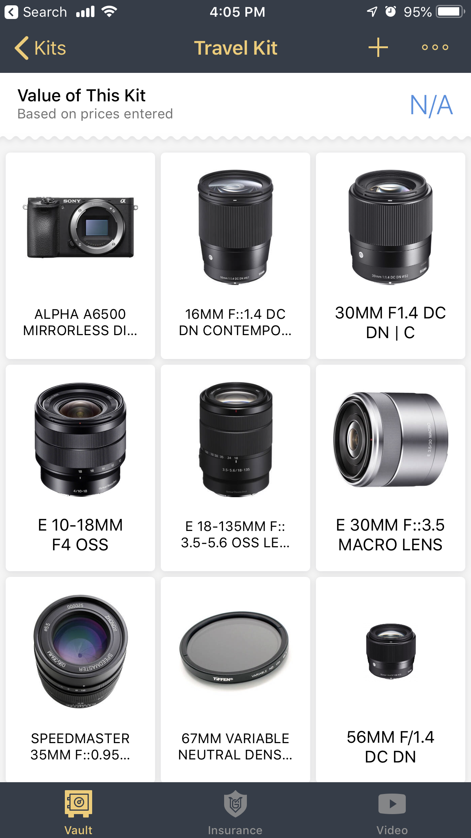Screen dimensions: 471x838
Task: Go back using the Kits chevron
Action: [x=22, y=48]
